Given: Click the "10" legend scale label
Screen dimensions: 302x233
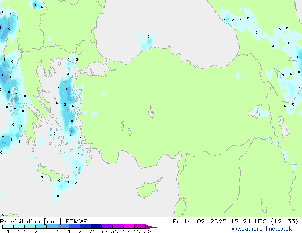Looking at the screenshot, I should click(x=60, y=231).
